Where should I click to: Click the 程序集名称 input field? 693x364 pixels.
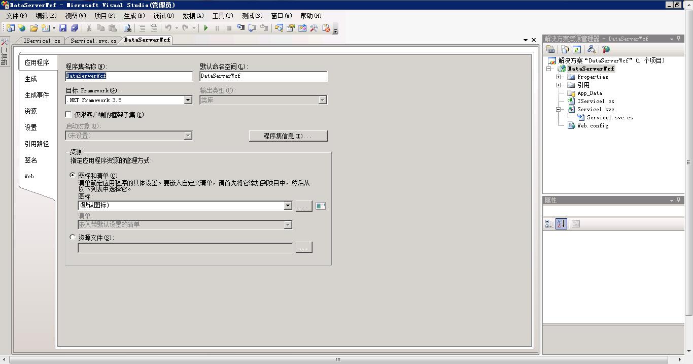(129, 76)
